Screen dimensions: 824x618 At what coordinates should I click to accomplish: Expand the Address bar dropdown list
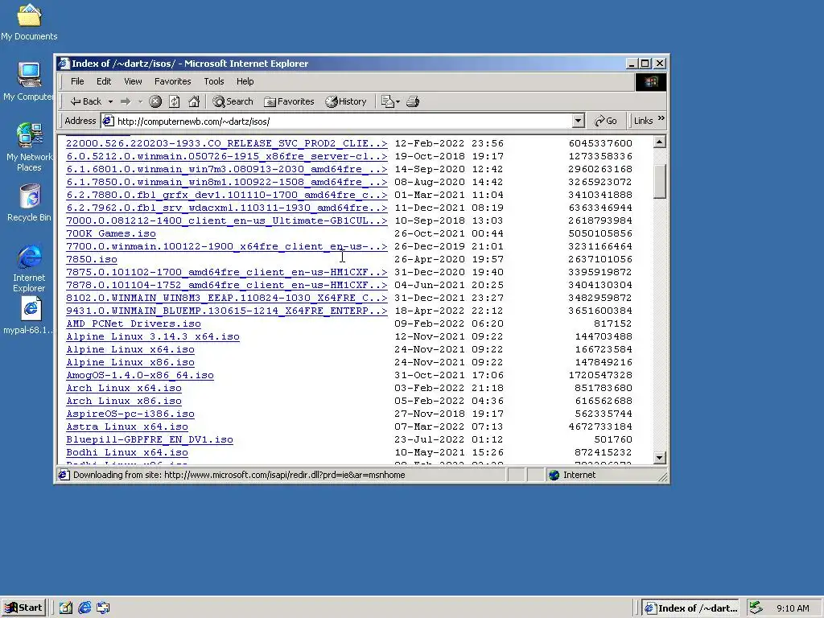tap(578, 121)
